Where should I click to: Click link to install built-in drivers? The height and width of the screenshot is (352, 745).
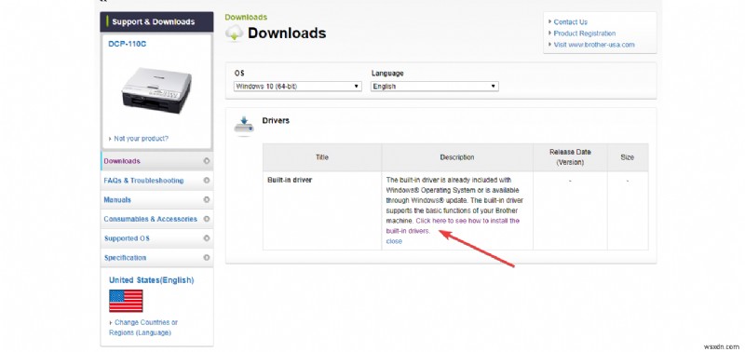click(x=453, y=226)
